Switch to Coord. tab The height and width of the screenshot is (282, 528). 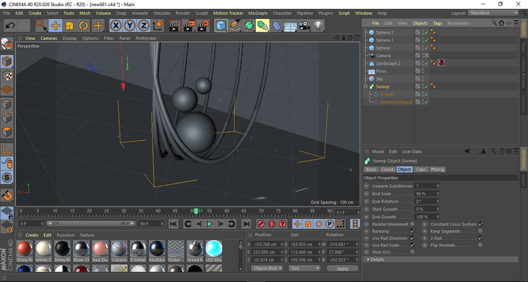[x=388, y=169]
